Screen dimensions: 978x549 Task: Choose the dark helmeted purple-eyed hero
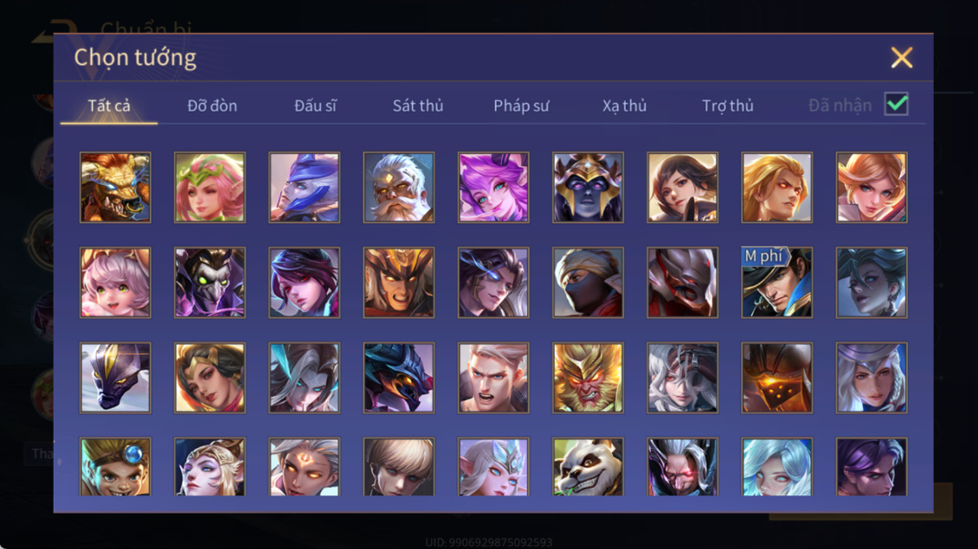(588, 187)
